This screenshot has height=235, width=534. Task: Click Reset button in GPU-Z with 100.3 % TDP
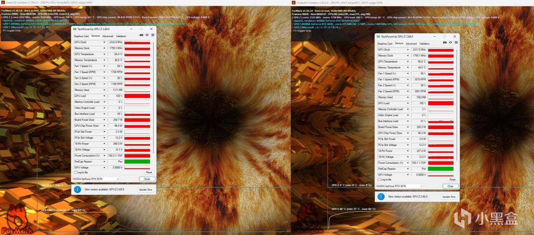click(x=149, y=172)
